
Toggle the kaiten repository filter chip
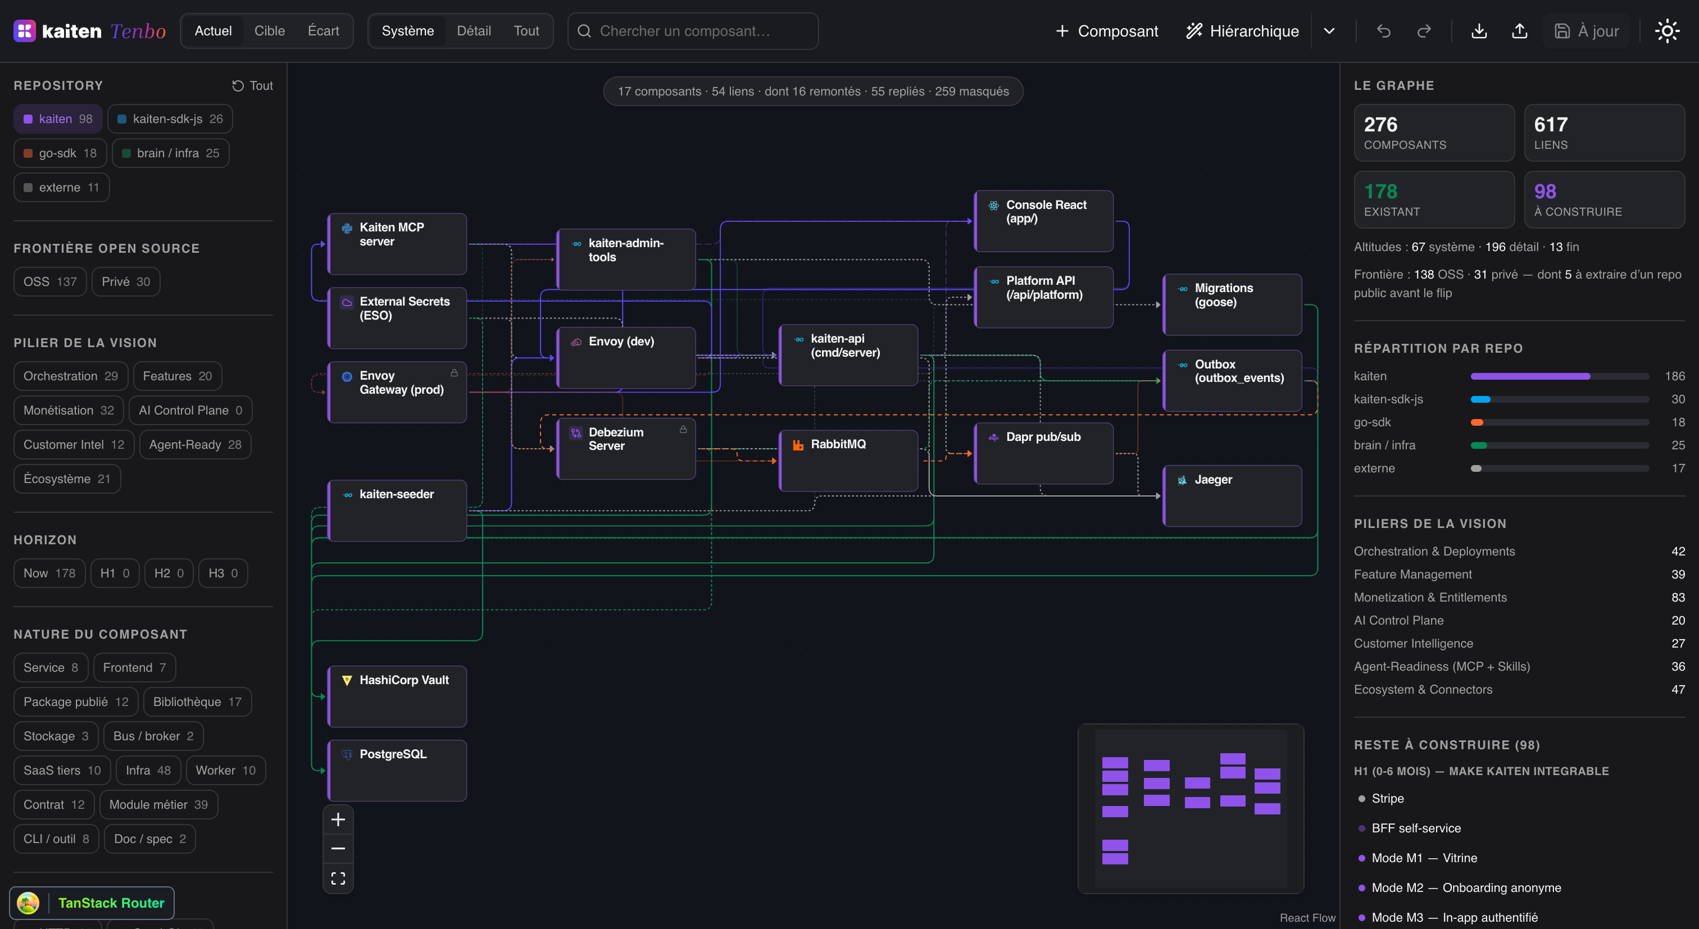point(58,119)
